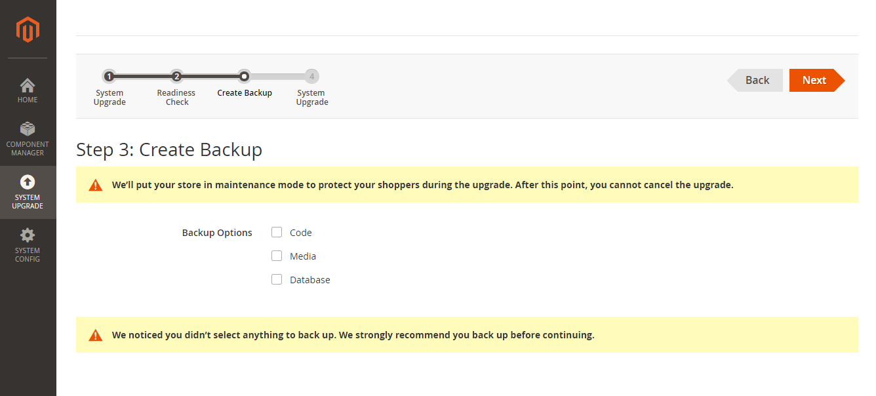Screen dimensions: 876x396
Task: Click the back up recommendation message text
Action: point(353,335)
